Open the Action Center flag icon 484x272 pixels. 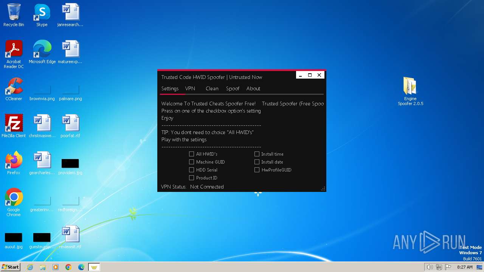tap(448, 267)
